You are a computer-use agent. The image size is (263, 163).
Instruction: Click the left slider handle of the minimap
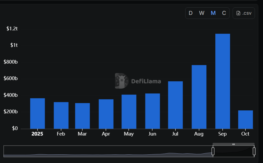213,151
